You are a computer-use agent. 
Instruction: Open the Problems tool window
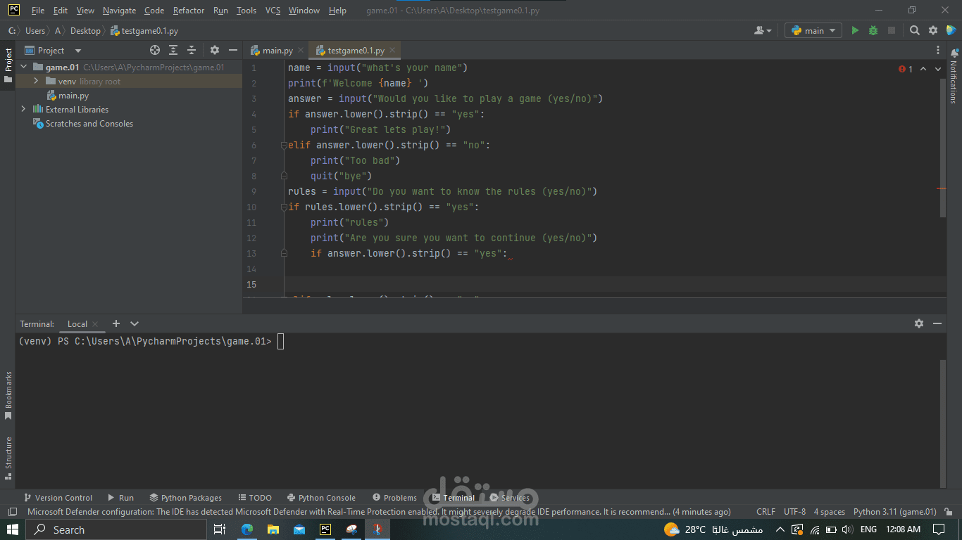(394, 498)
